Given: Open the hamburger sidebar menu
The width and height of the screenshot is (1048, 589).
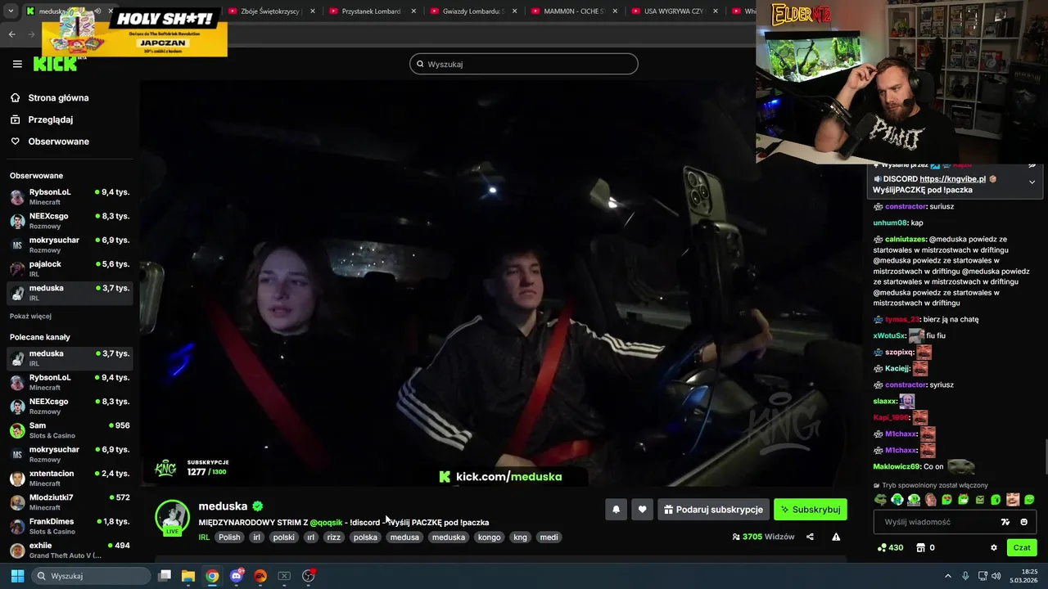Looking at the screenshot, I should [17, 64].
